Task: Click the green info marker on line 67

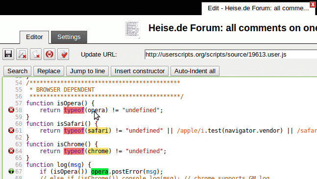Action: pos(11,171)
